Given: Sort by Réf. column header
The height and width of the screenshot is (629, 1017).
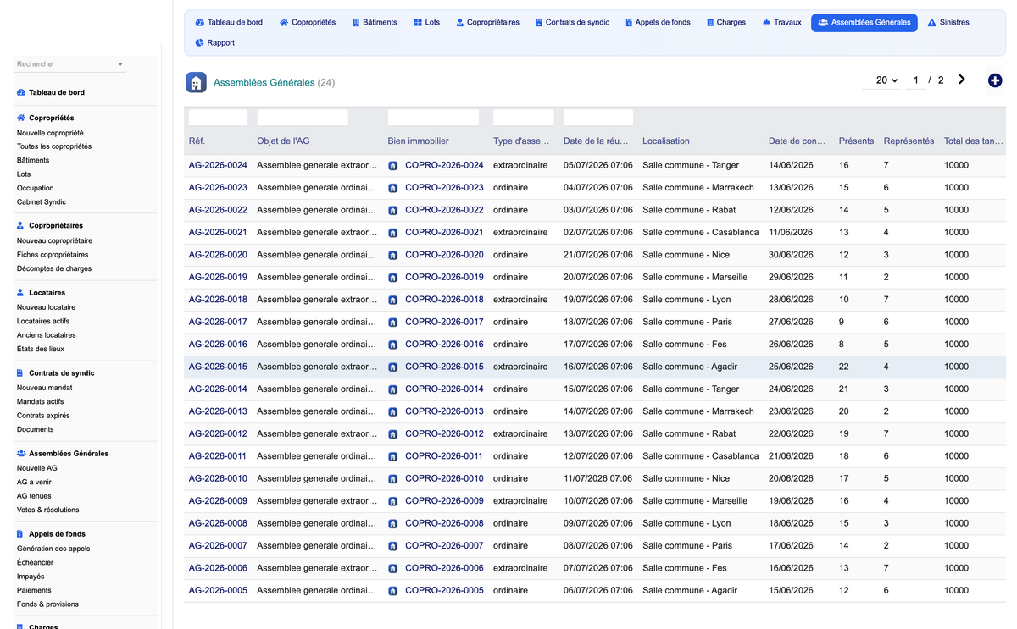Looking at the screenshot, I should tap(197, 141).
